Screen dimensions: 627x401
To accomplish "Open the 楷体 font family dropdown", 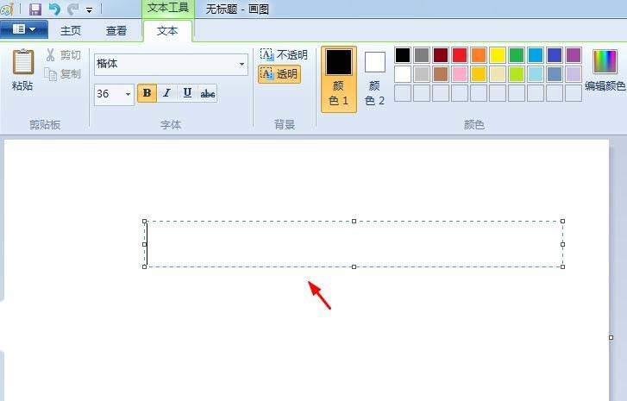I will (x=242, y=64).
